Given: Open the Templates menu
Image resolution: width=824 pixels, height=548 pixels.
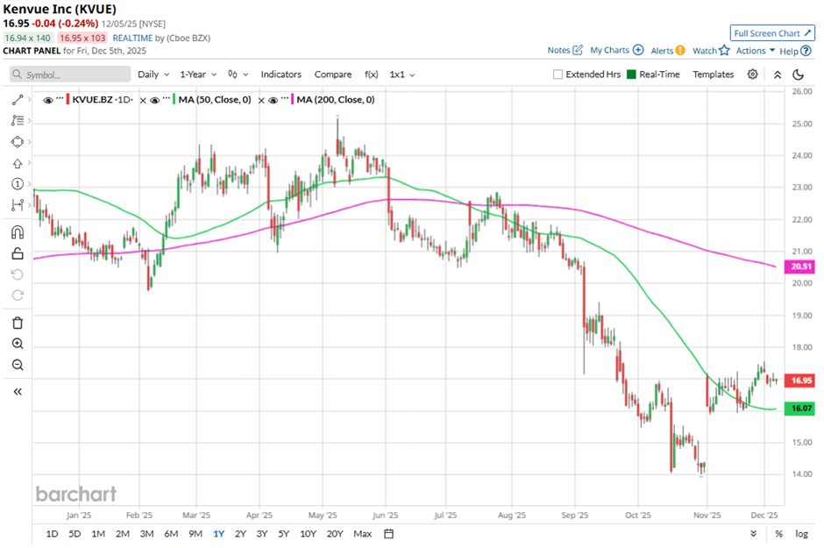Looking at the screenshot, I should pyautogui.click(x=713, y=75).
